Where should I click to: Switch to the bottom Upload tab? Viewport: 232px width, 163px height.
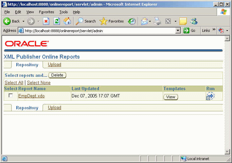55,107
